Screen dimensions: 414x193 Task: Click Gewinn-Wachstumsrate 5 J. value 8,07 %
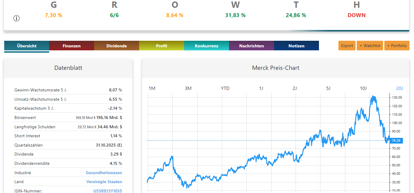[x=115, y=90]
